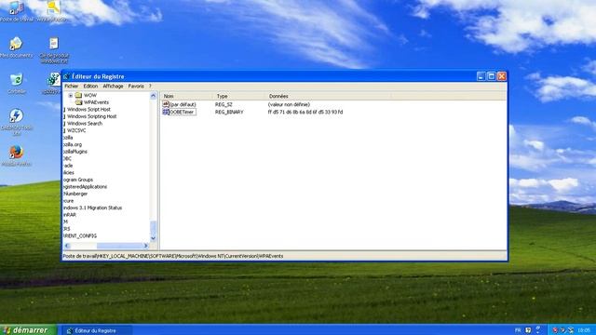Click the OOBETimer binary value icon

pyautogui.click(x=166, y=112)
